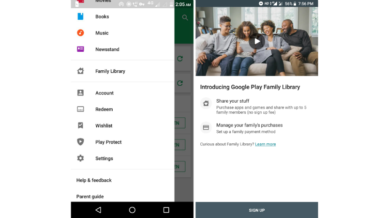Tap the family photo video thumbnail
The width and height of the screenshot is (387, 218).
pos(257,41)
